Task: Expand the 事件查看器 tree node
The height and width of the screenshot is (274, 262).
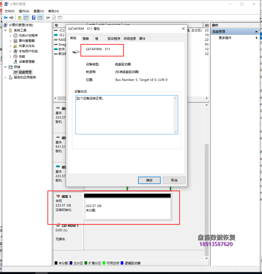Action: pos(10,41)
